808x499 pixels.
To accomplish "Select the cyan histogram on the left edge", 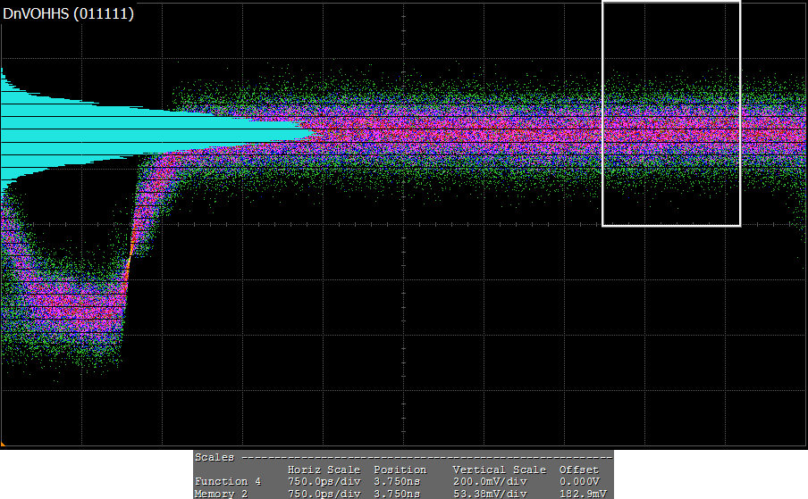I will [x=134, y=134].
